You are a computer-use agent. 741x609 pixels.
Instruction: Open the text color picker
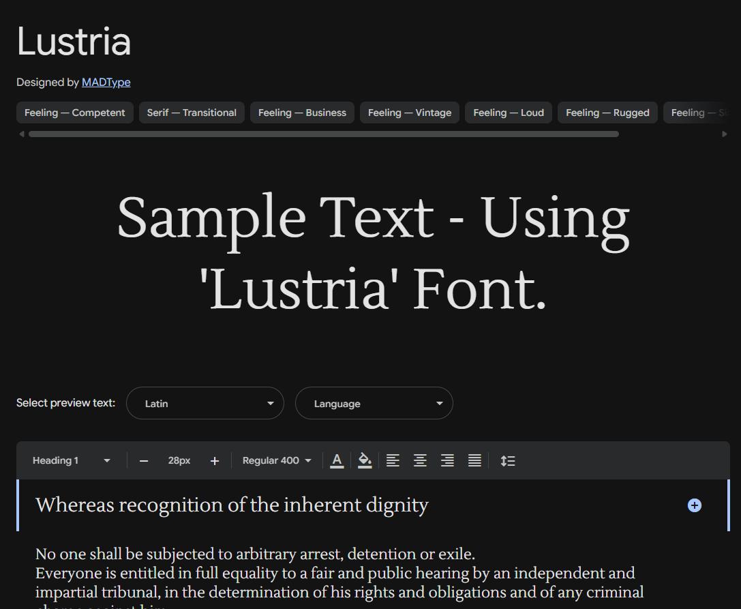[x=337, y=460]
